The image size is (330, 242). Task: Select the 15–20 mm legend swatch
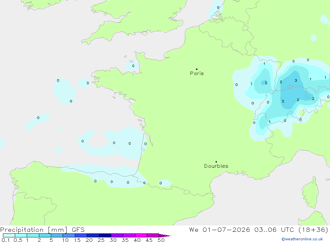[81, 235]
